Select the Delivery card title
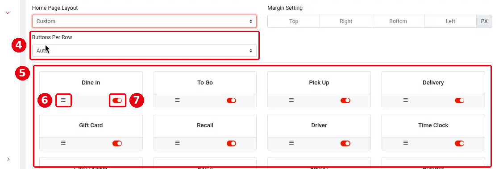This screenshot has height=169, width=499. [x=433, y=82]
